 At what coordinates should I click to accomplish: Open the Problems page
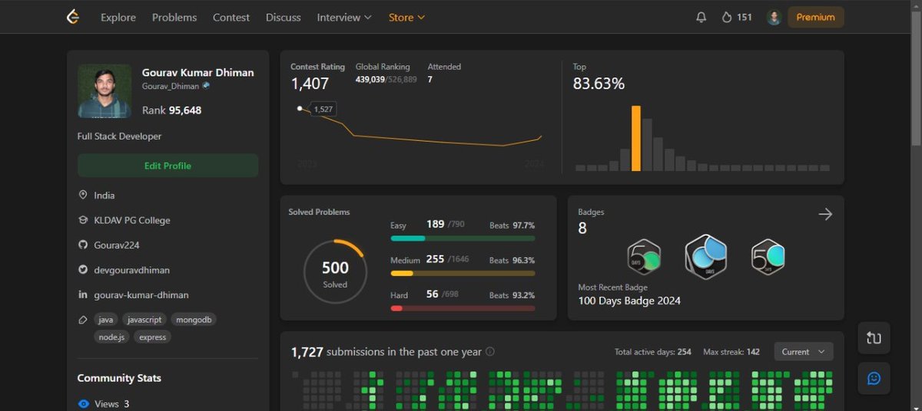click(174, 17)
